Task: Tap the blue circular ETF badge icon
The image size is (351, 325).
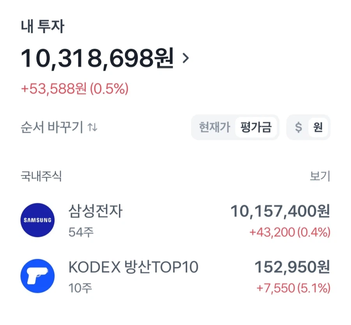Action: [37, 275]
